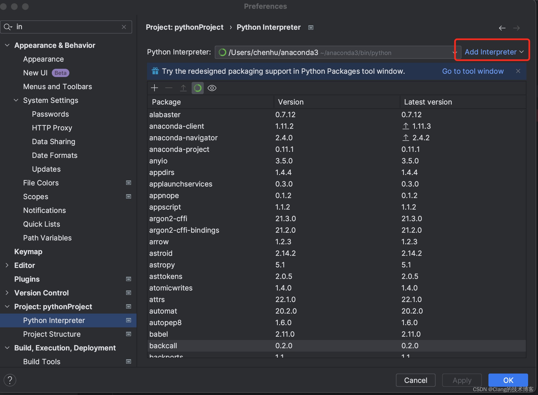
Task: Click the project-level icon beside Python Interpreter title
Action: pos(311,28)
